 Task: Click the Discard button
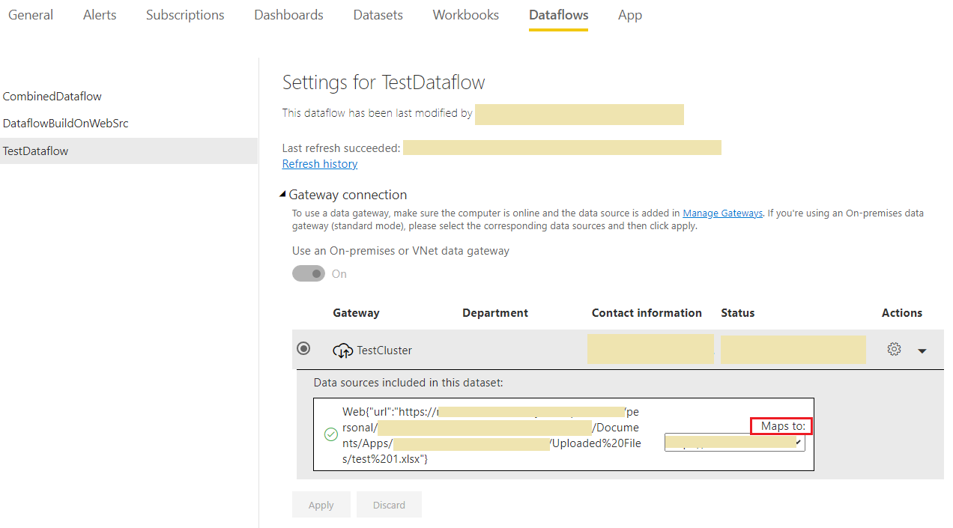click(390, 505)
